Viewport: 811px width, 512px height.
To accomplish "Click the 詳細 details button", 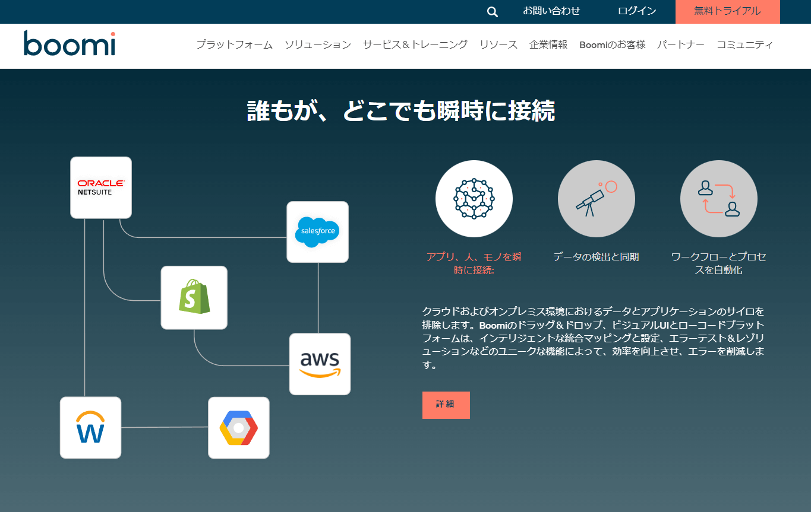I will [446, 405].
